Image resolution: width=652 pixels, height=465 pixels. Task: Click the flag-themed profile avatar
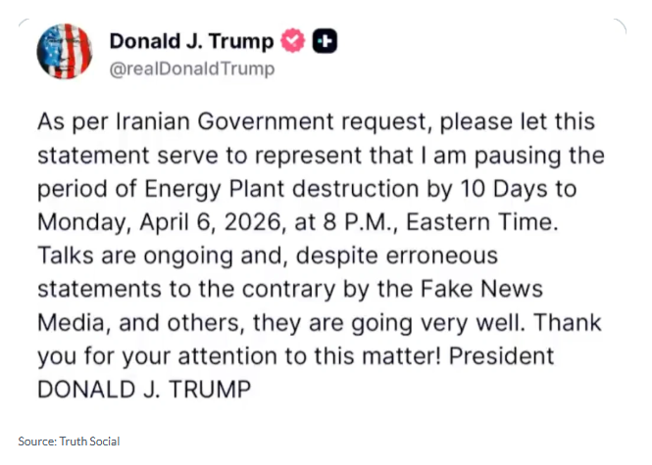coord(65,51)
